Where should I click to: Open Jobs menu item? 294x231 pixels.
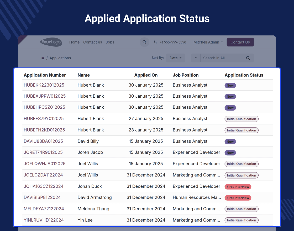[x=110, y=42]
